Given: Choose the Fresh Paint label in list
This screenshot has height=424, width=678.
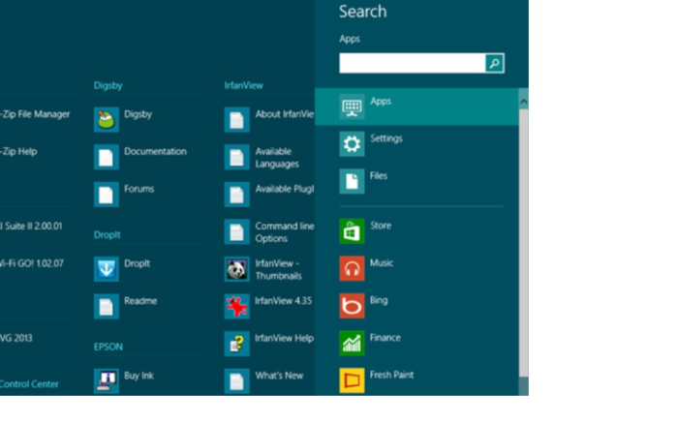Looking at the screenshot, I should [391, 375].
